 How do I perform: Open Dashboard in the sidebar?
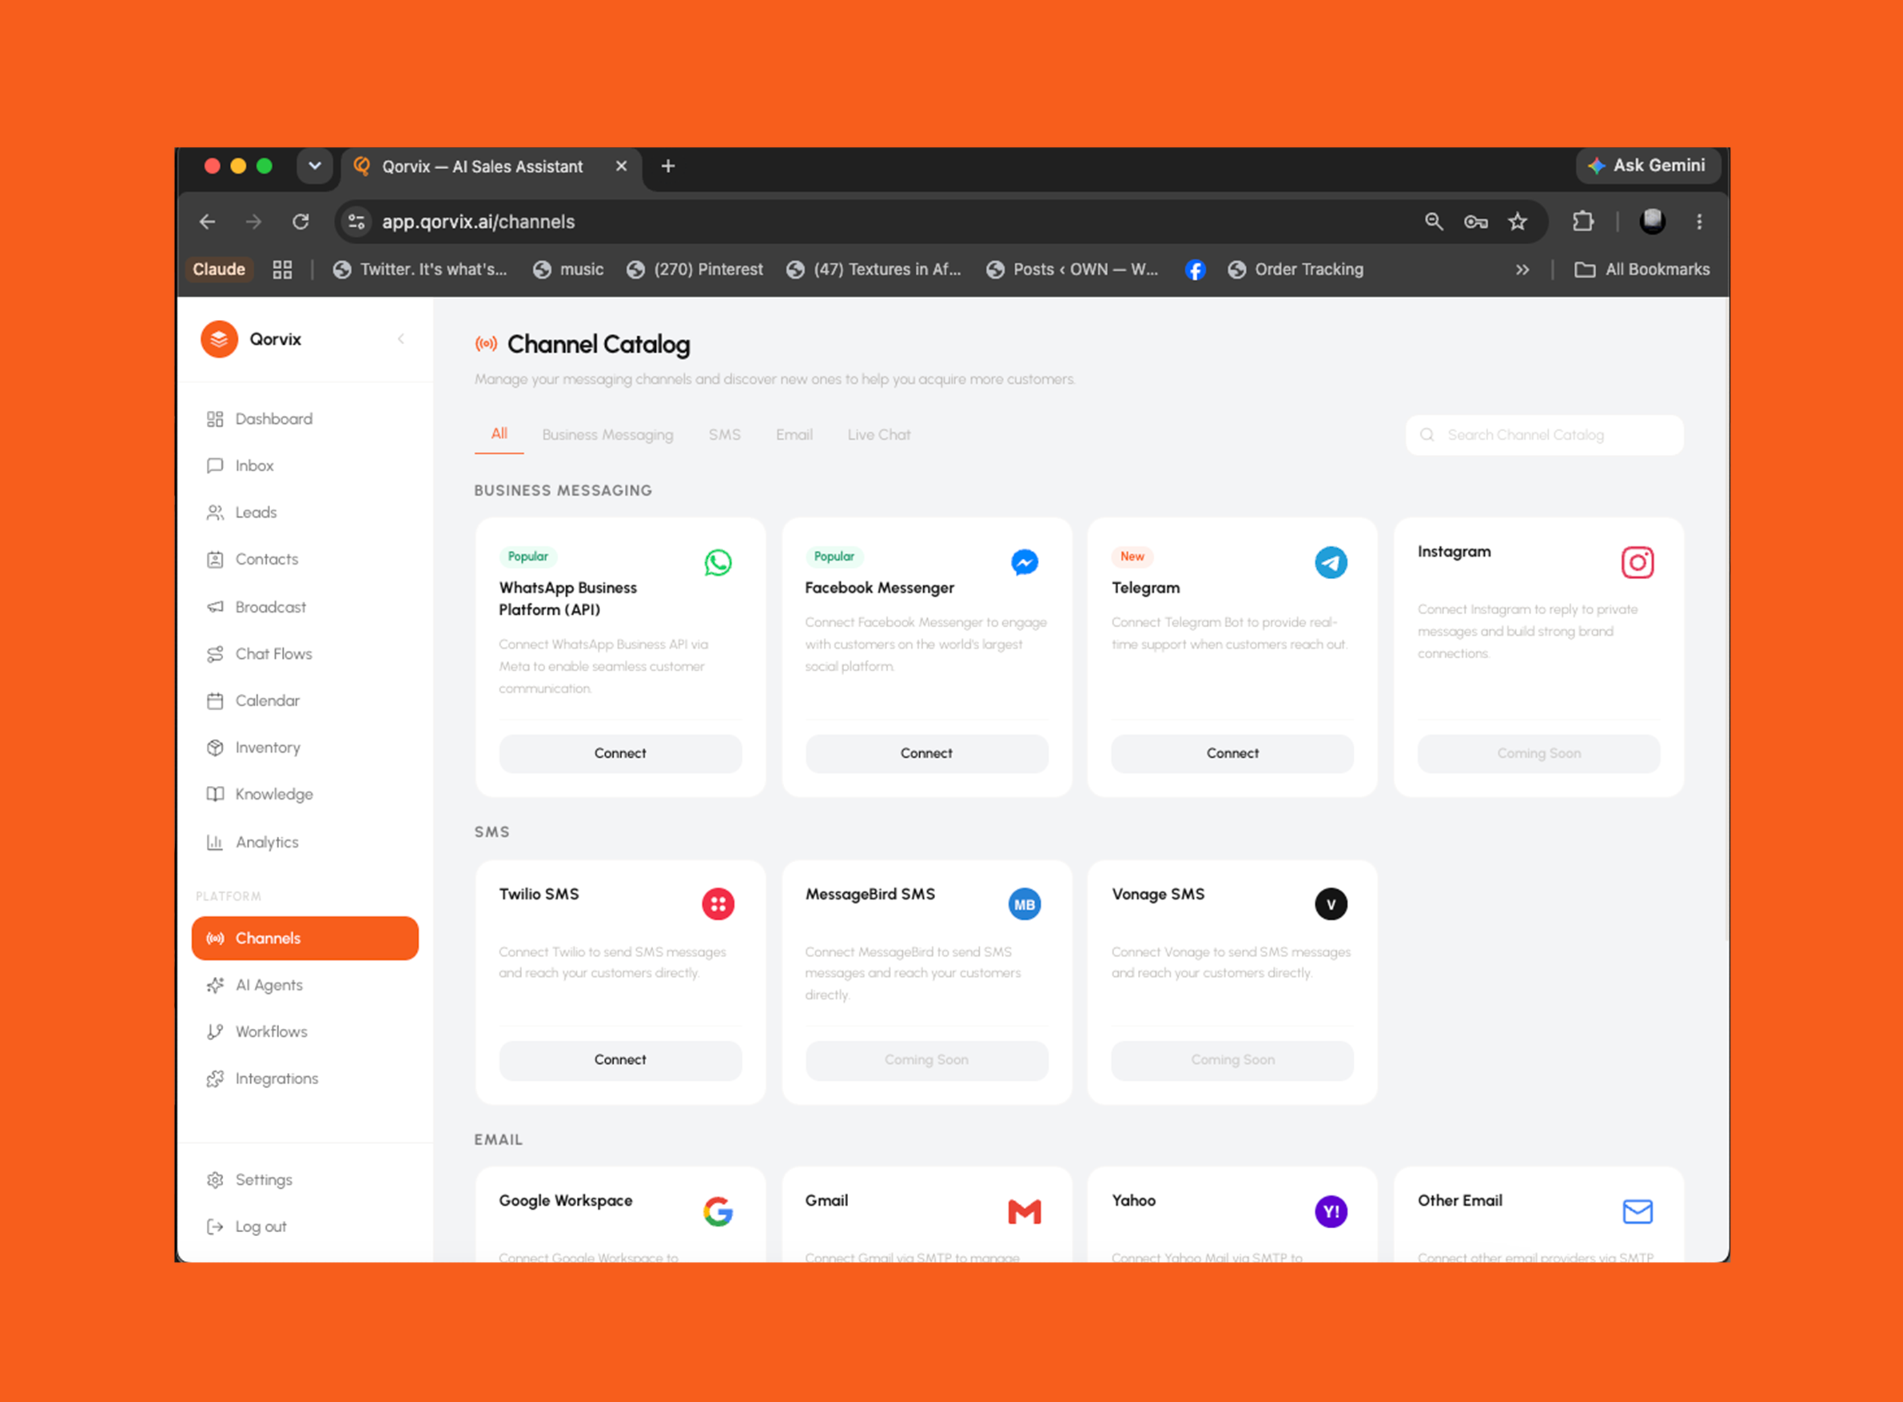(306, 419)
